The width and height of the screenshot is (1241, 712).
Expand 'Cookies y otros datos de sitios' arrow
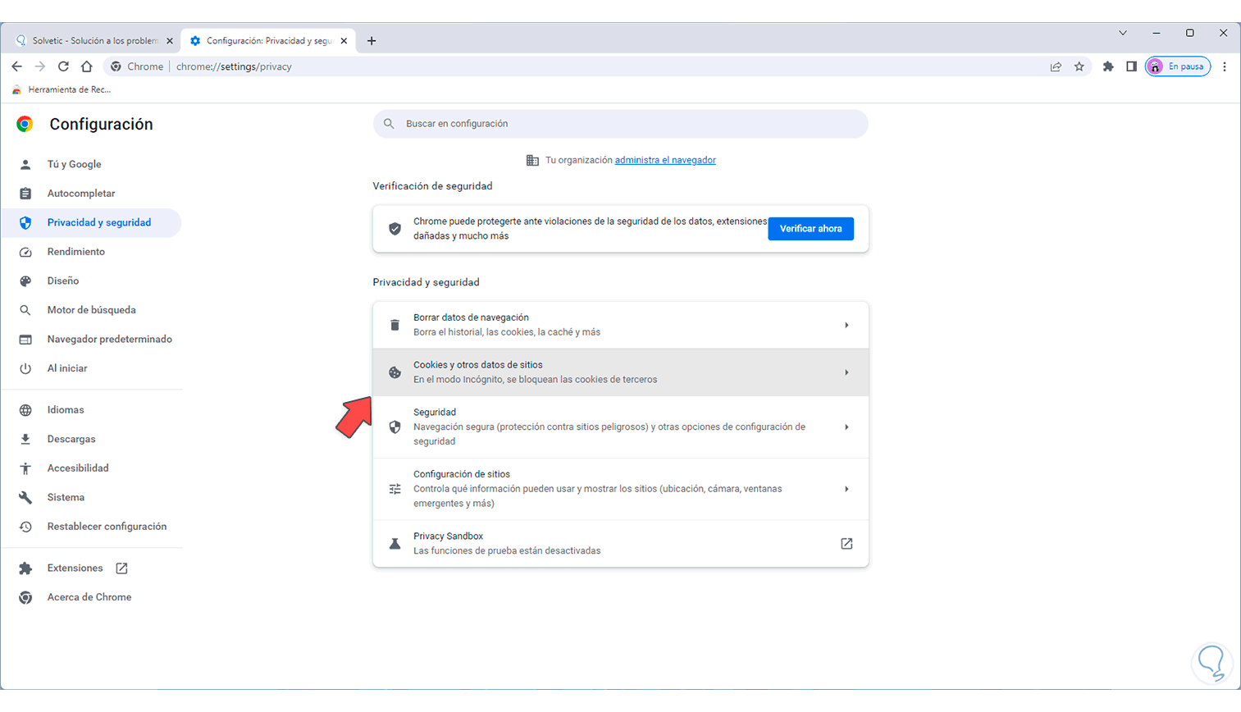tap(846, 372)
